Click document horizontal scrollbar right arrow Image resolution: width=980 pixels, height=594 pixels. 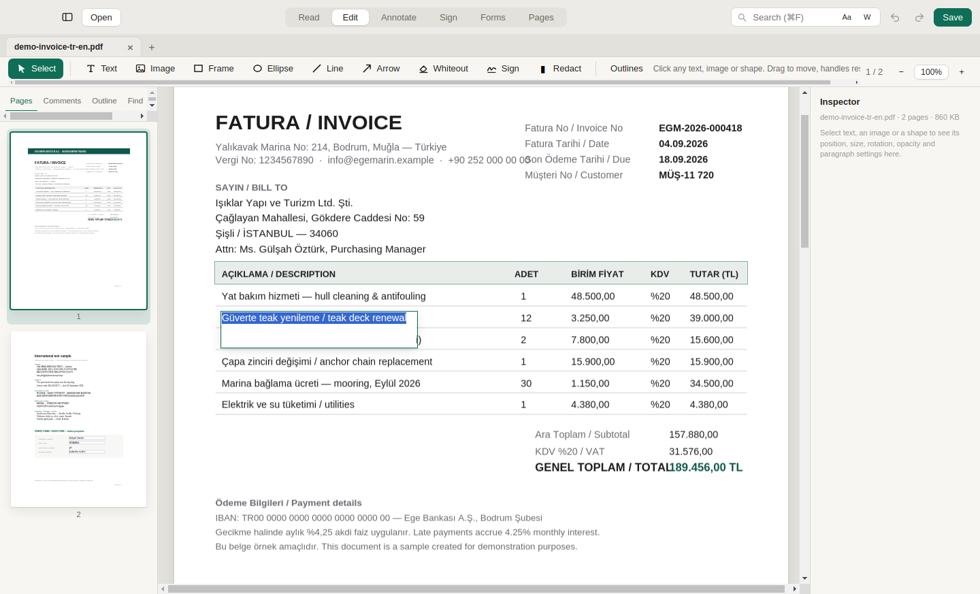click(794, 589)
